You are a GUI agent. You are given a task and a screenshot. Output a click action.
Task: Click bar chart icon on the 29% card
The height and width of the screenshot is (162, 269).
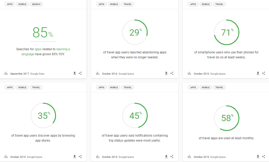[x=98, y=73]
